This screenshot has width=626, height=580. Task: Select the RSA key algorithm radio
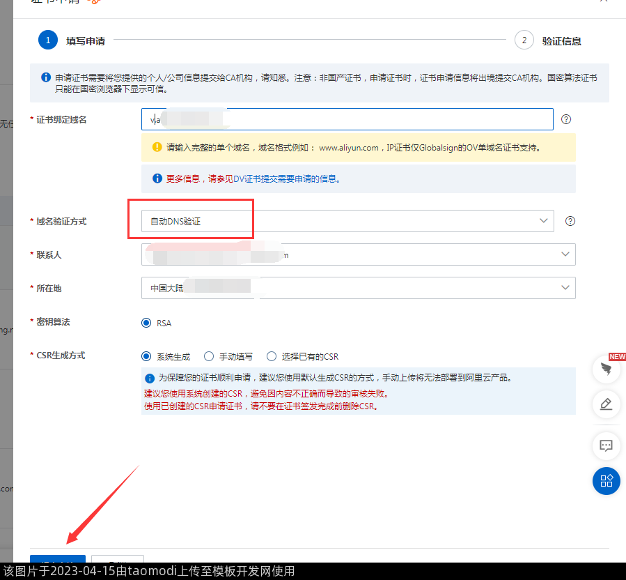click(146, 323)
